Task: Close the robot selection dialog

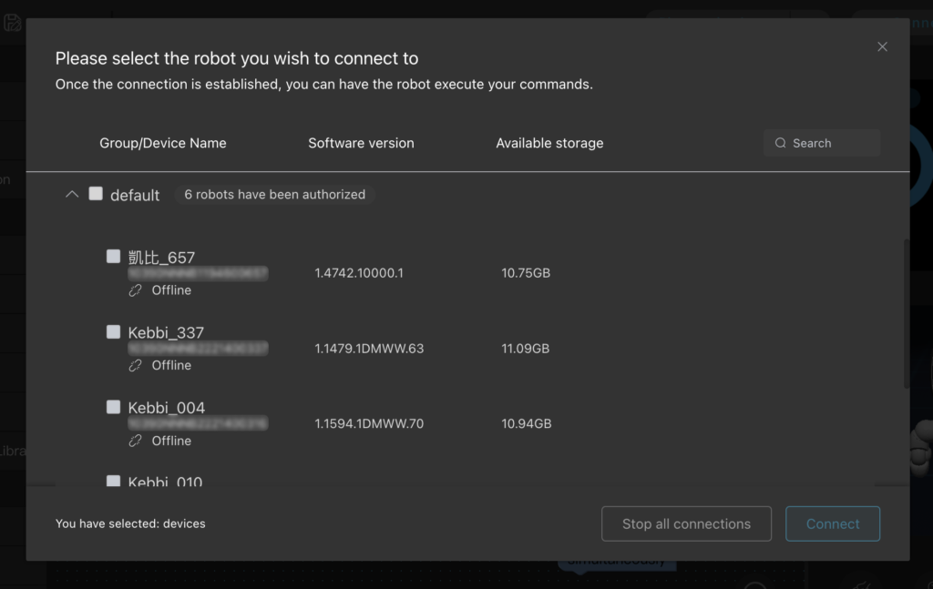Action: click(x=882, y=46)
